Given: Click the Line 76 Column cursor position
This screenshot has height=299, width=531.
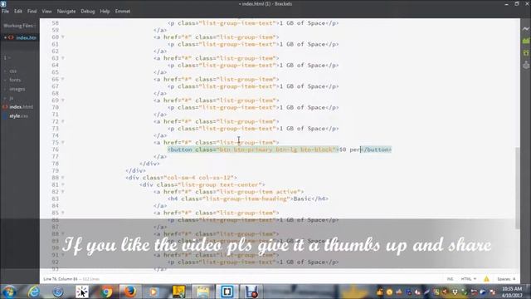Looking at the screenshot, I should click(61, 279).
